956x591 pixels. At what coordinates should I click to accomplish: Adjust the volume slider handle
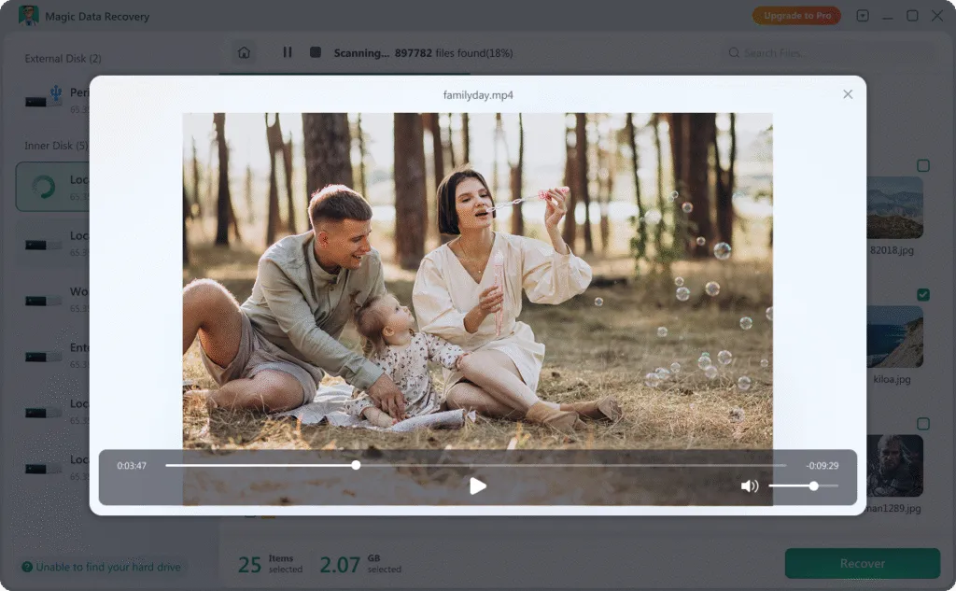click(813, 486)
